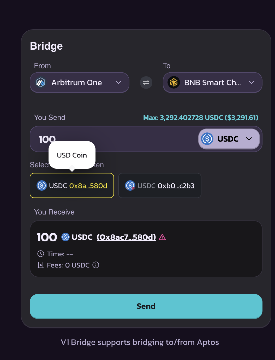The height and width of the screenshot is (360, 275).
Task: Click the swap chains arrows icon
Action: (146, 83)
